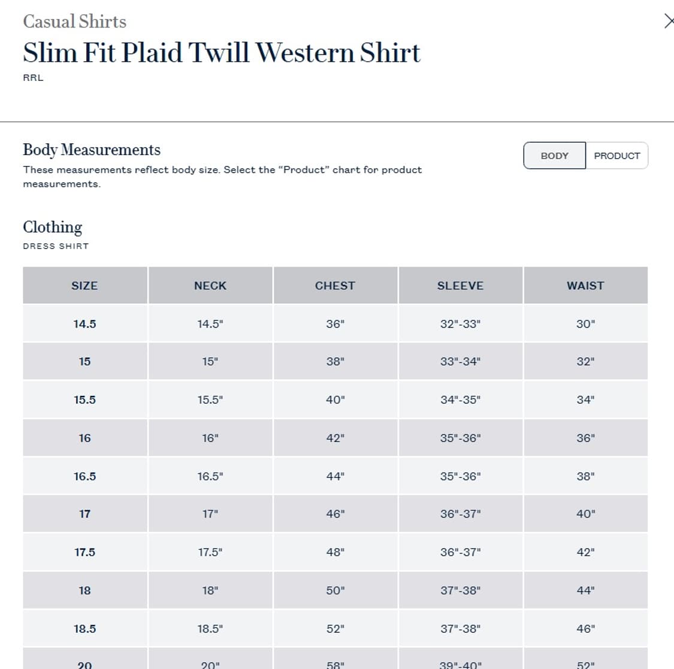Select the size 14.5 row label
The image size is (674, 669).
(84, 324)
